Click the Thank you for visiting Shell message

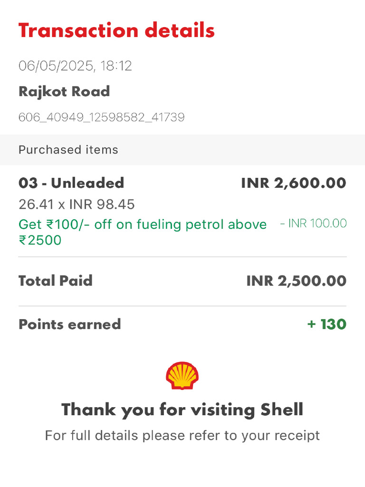click(x=182, y=409)
